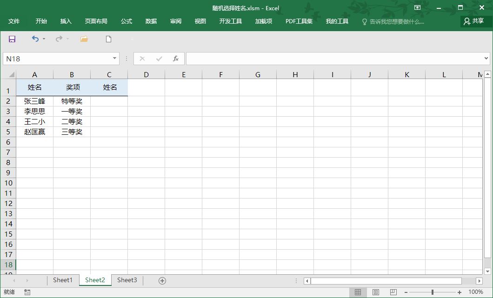Open the redo history dropdown arrow
The height and width of the screenshot is (298, 493).
(x=67, y=39)
